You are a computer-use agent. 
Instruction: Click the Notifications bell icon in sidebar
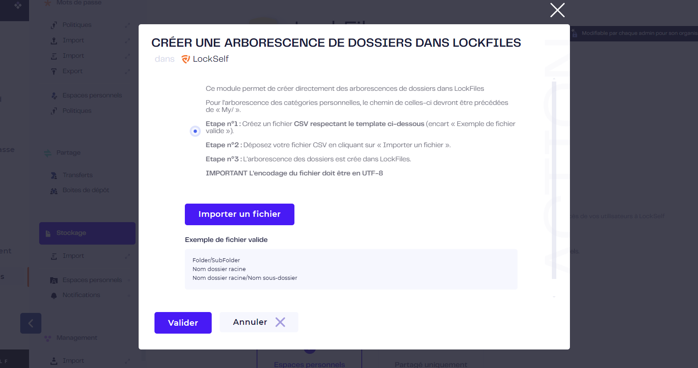click(x=54, y=295)
